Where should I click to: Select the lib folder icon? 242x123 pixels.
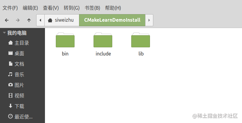coord(141,40)
